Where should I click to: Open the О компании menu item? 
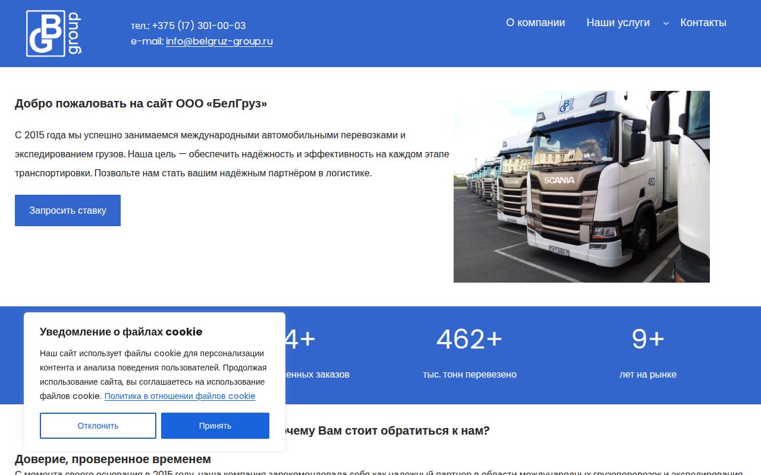[x=535, y=23]
